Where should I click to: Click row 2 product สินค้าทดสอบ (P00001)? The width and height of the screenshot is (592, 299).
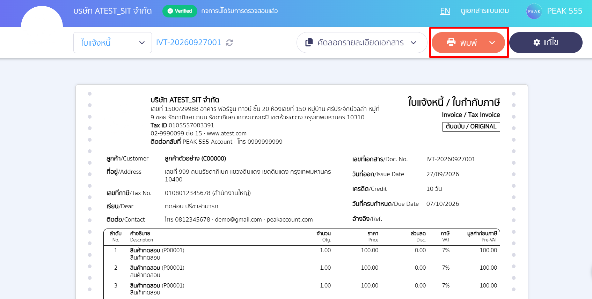157,268
